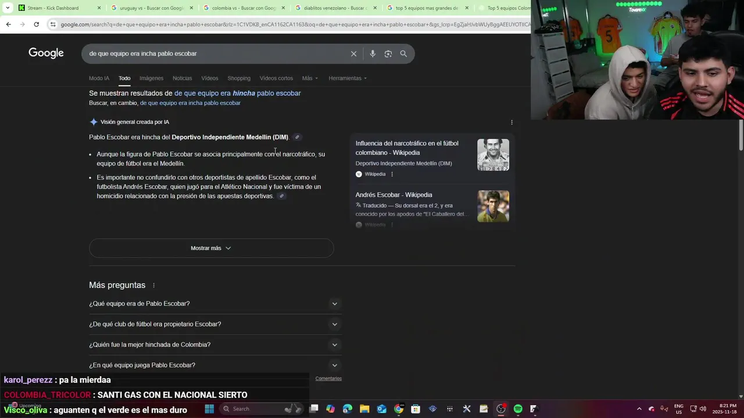Viewport: 744px width, 418px height.
Task: Open the browser tab search dropdown
Action: [7, 8]
